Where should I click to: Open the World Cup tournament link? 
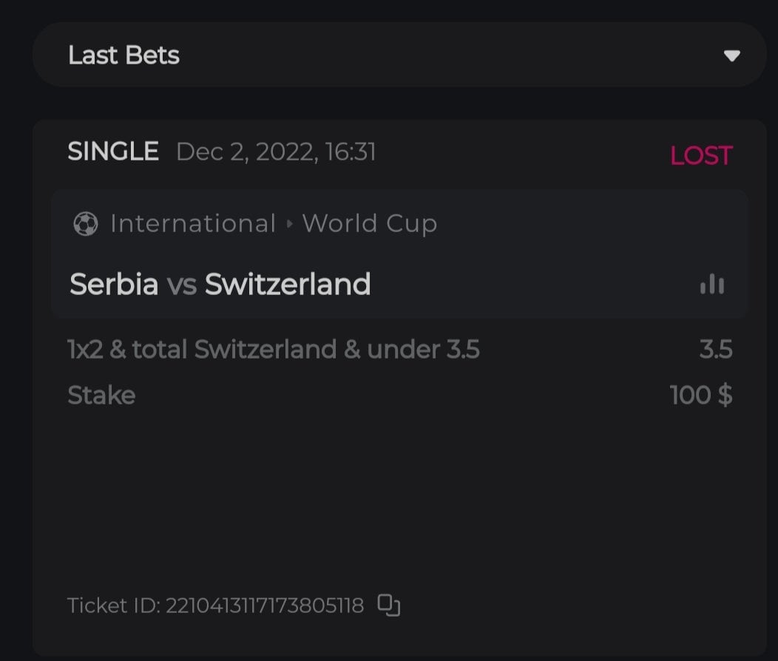(x=369, y=223)
